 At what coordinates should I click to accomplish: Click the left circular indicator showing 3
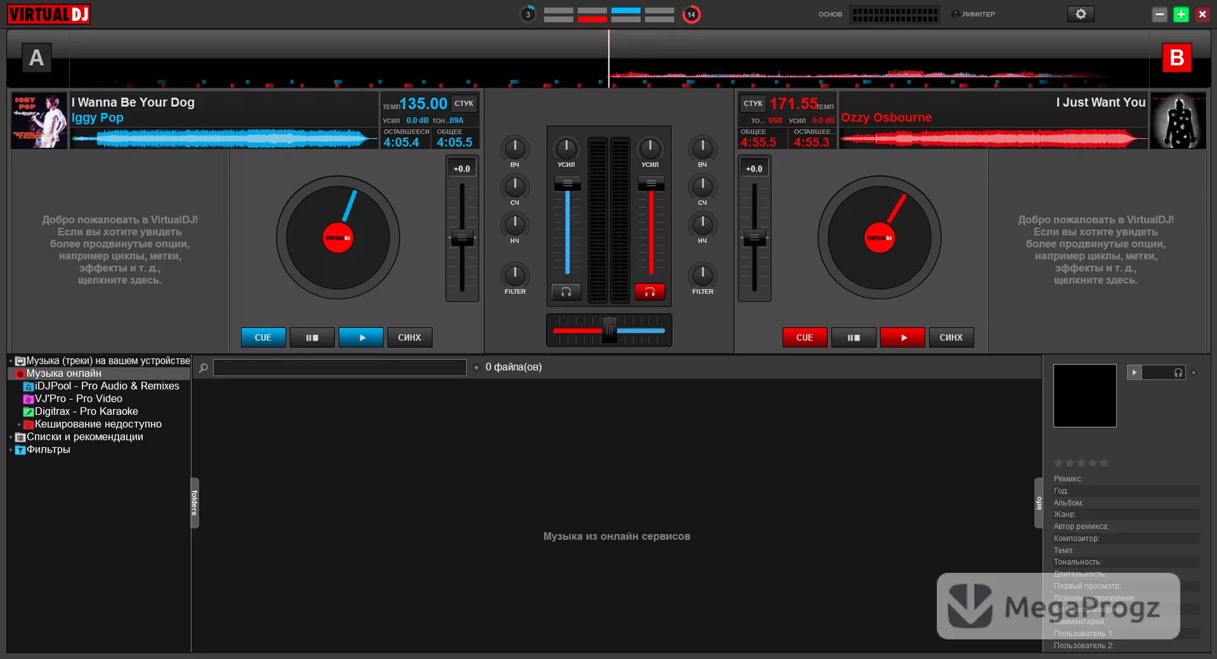coord(528,14)
